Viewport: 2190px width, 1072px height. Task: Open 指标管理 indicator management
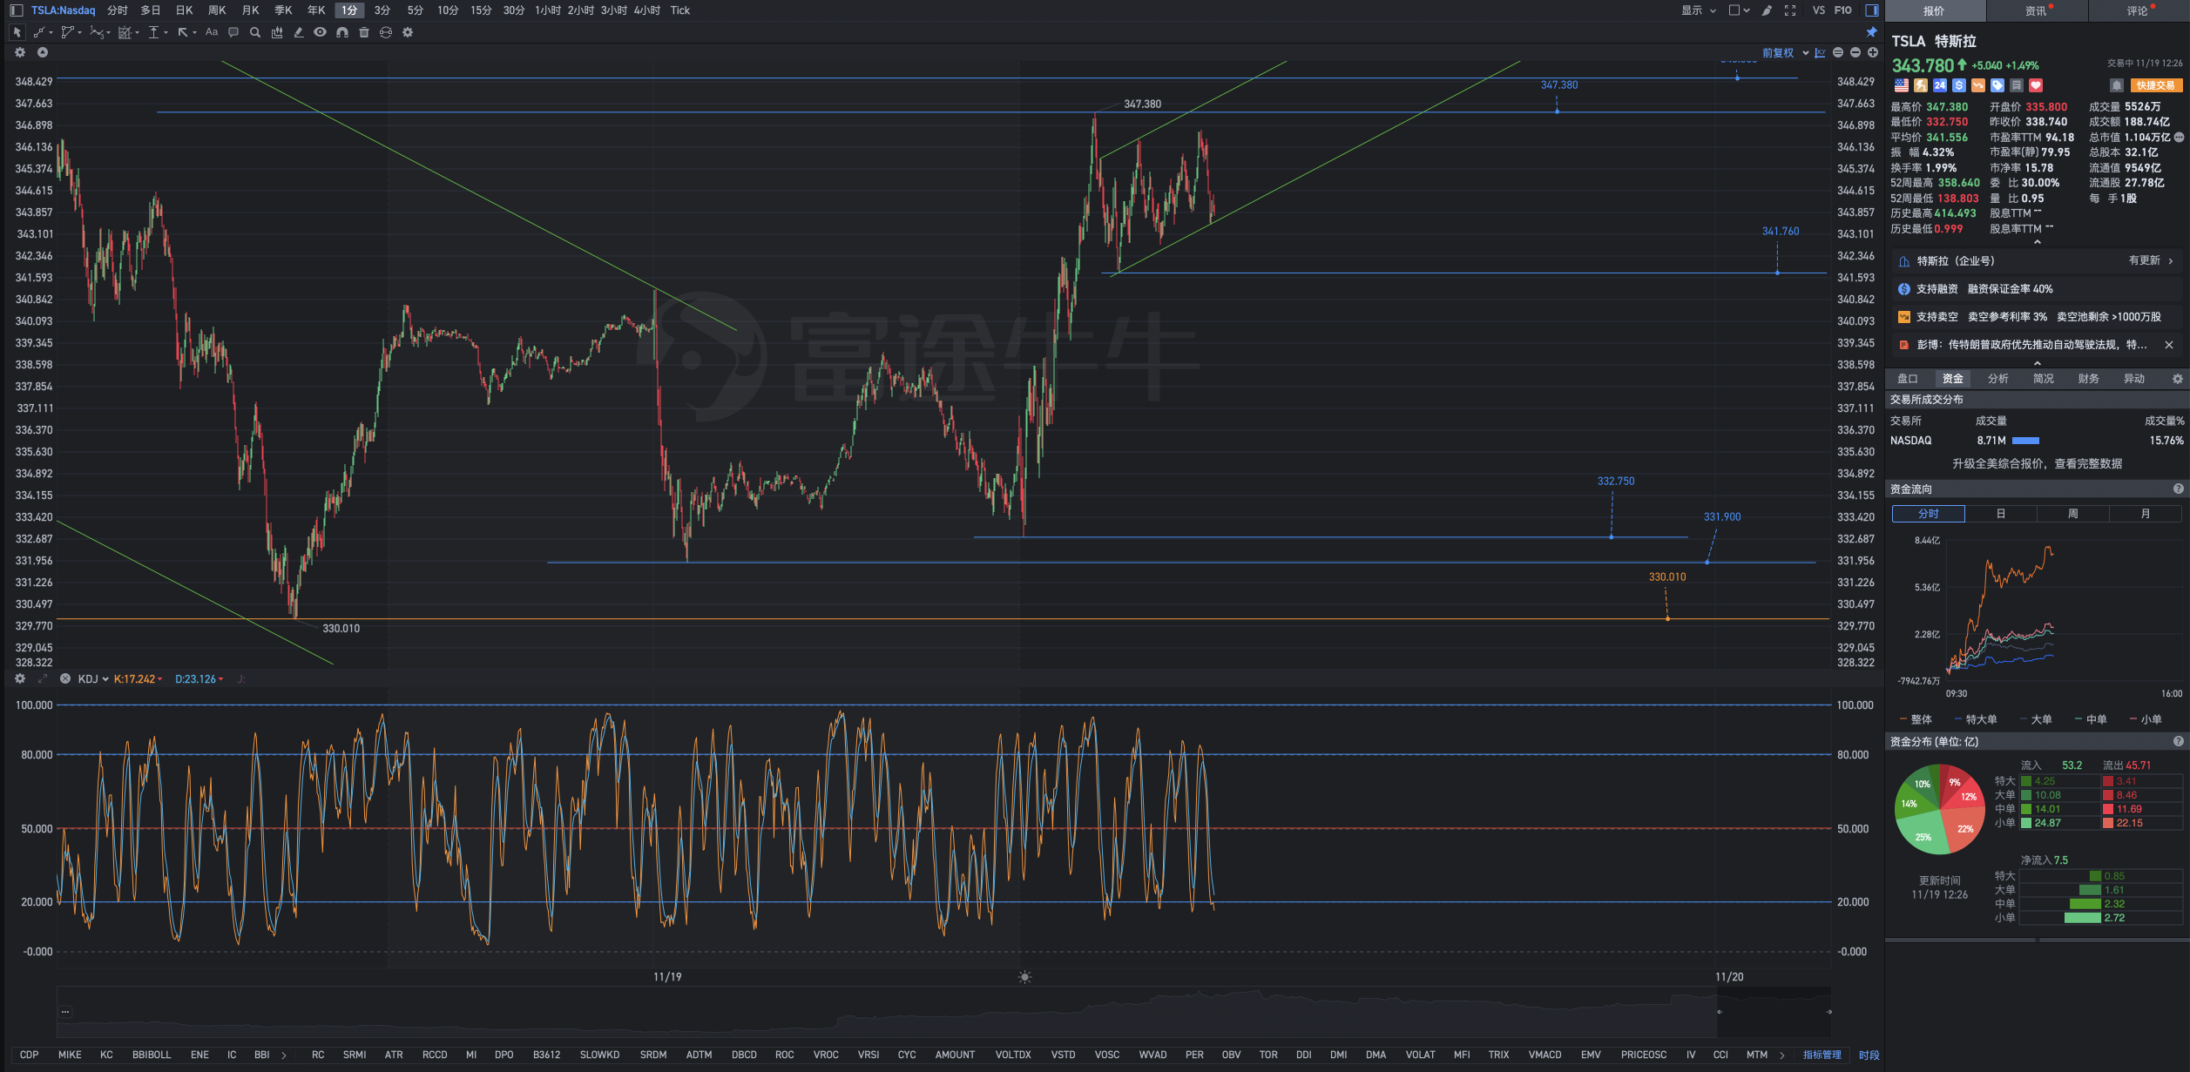coord(1822,1055)
